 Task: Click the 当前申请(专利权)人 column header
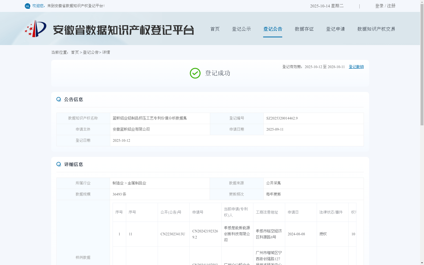tap(236, 212)
